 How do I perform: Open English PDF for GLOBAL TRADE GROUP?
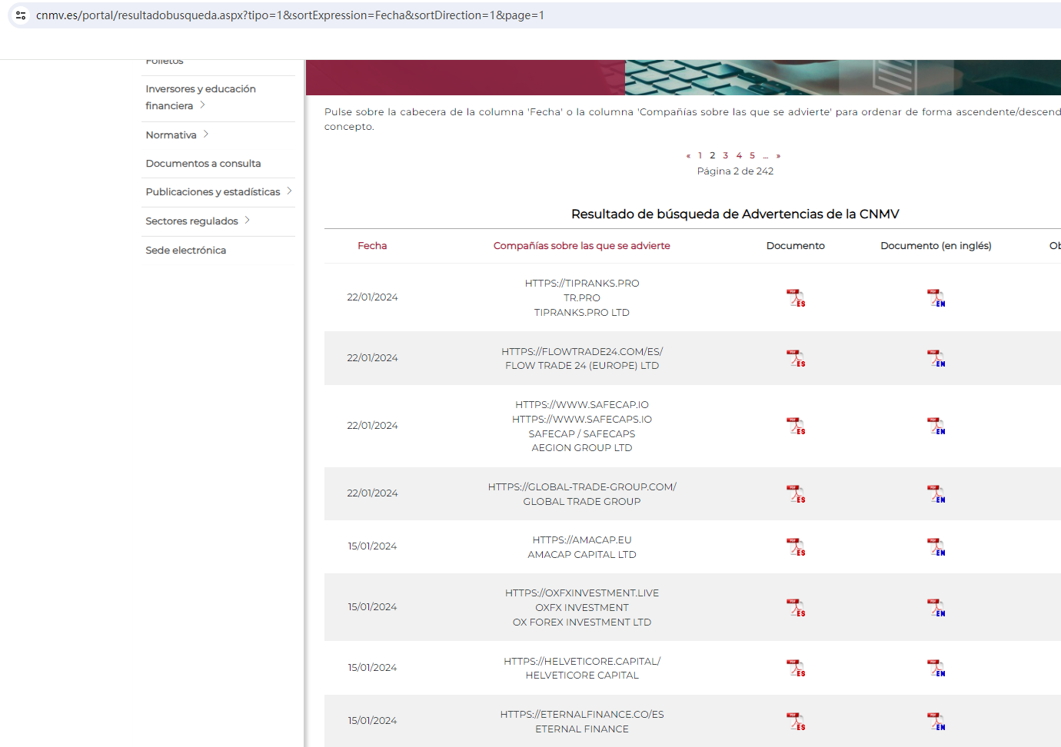[x=936, y=494]
